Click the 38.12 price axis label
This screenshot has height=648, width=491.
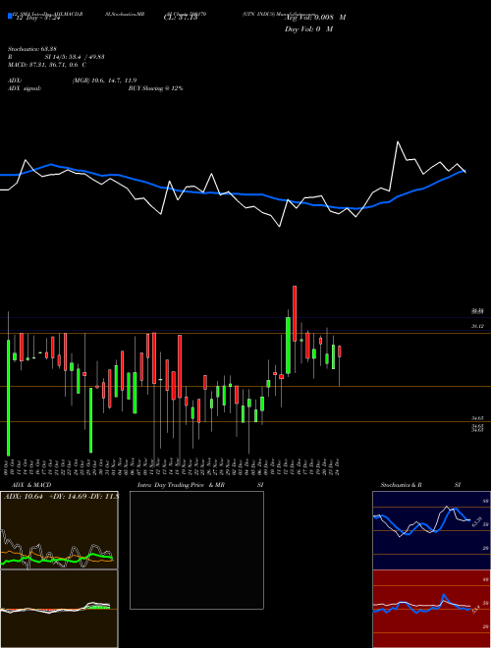478,326
